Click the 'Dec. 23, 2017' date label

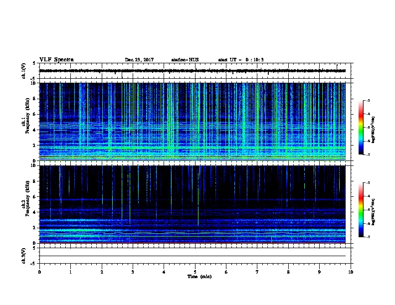(139, 60)
